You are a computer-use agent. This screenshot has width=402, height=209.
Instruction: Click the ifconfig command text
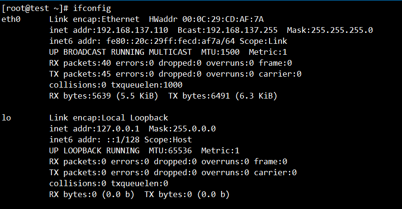pyautogui.click(x=92, y=9)
